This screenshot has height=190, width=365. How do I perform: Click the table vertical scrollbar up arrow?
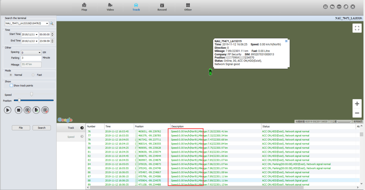[x=361, y=126]
